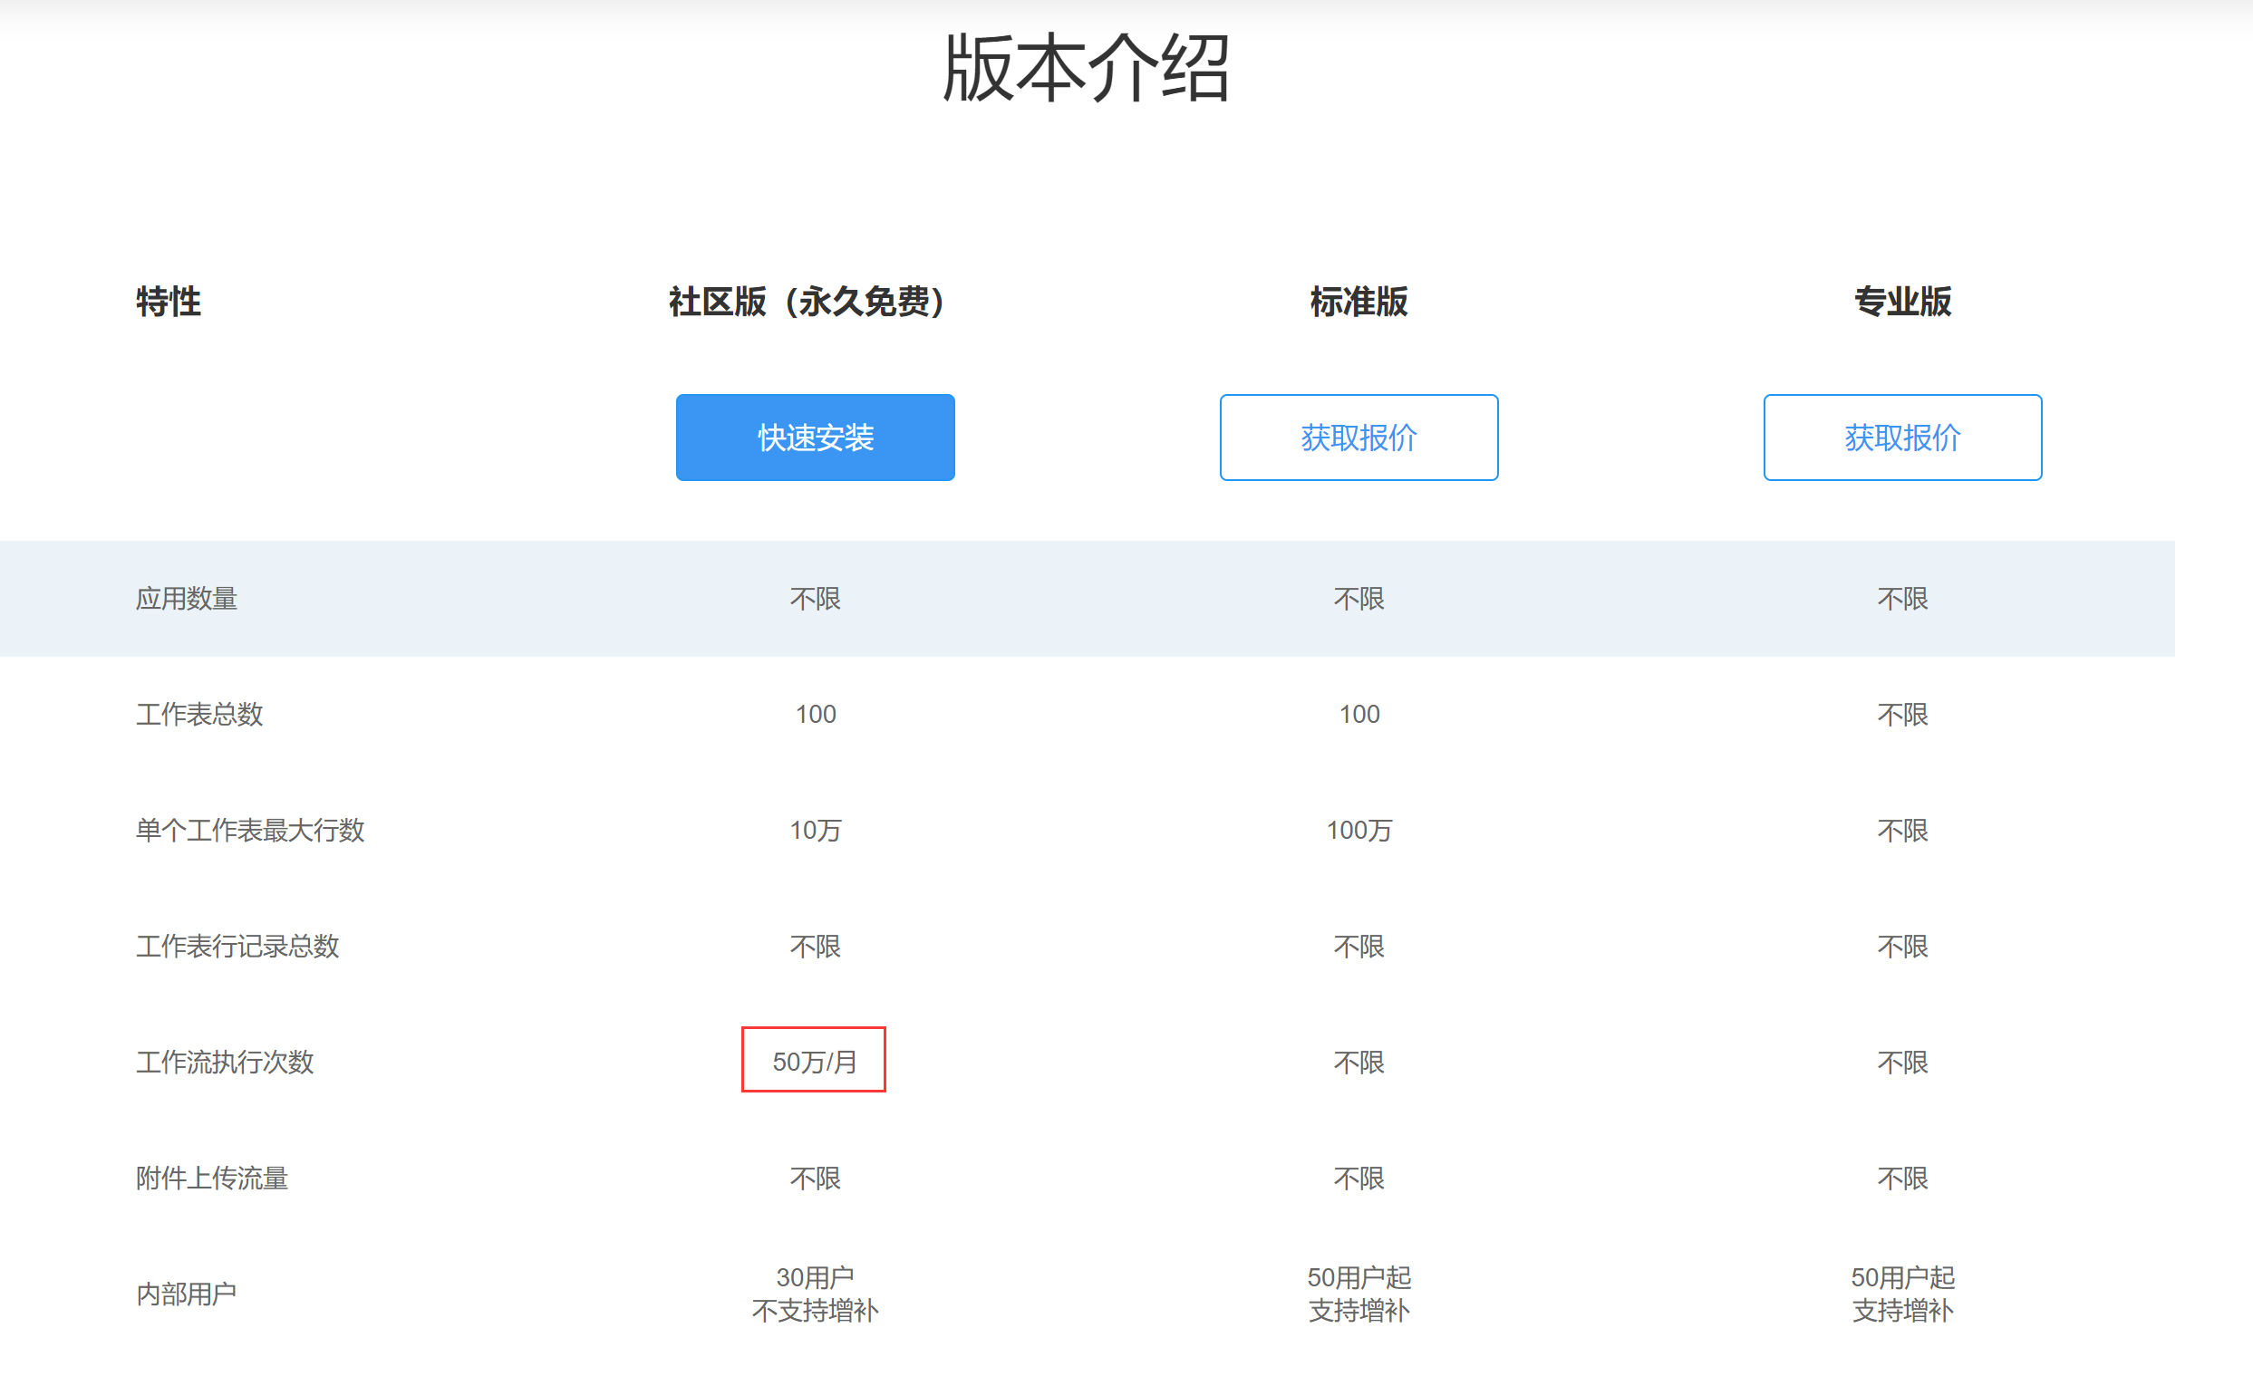Click the 内部用户 row label
This screenshot has width=2253, height=1376.
click(187, 1294)
